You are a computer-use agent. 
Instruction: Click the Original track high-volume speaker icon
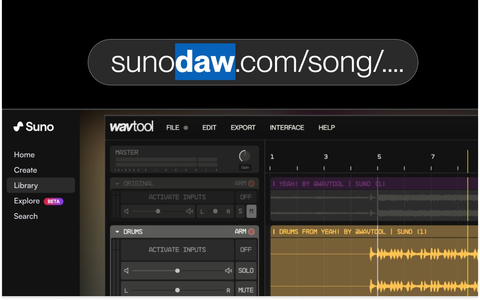(x=190, y=211)
